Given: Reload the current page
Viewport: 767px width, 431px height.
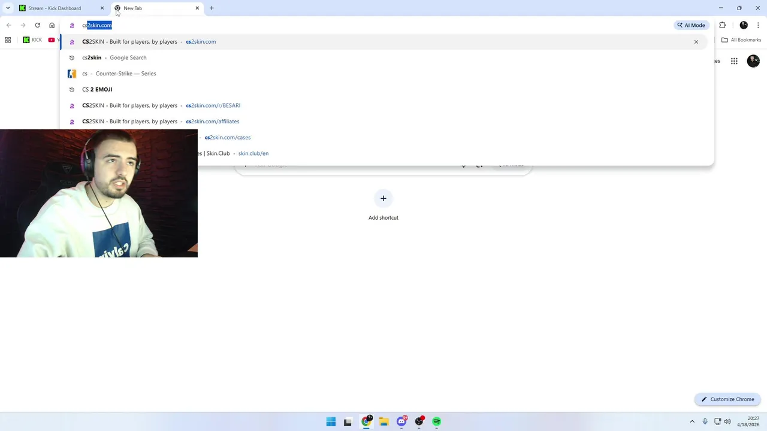Looking at the screenshot, I should click(37, 25).
